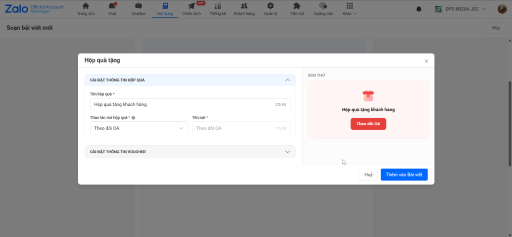Open Thống kê chart icon

coord(218,6)
